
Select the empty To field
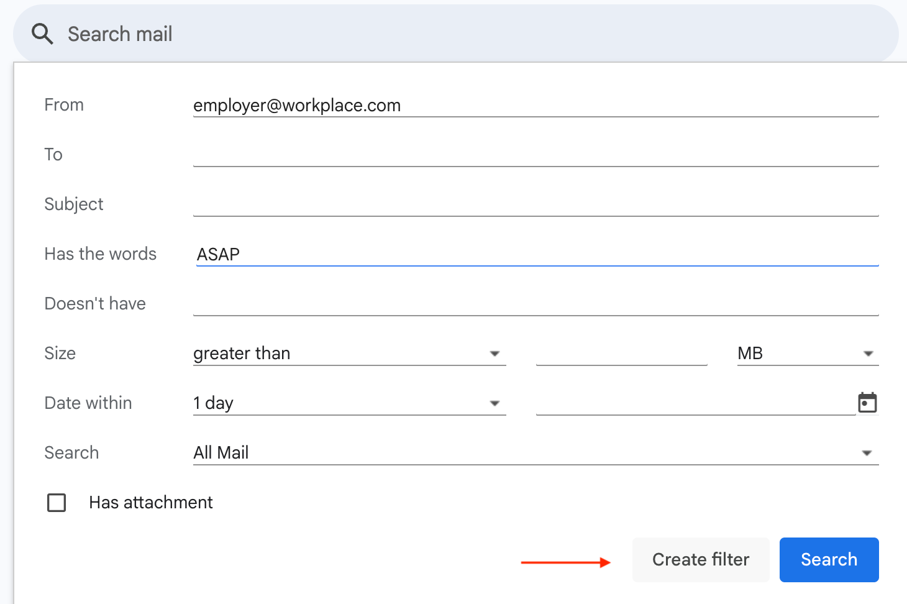pyautogui.click(x=534, y=154)
